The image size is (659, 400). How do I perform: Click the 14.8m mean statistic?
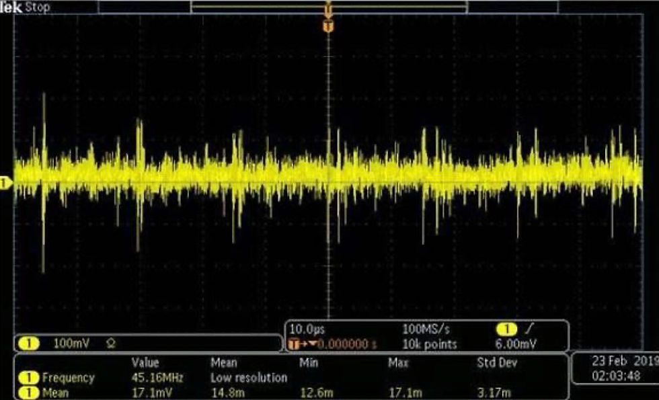click(227, 393)
